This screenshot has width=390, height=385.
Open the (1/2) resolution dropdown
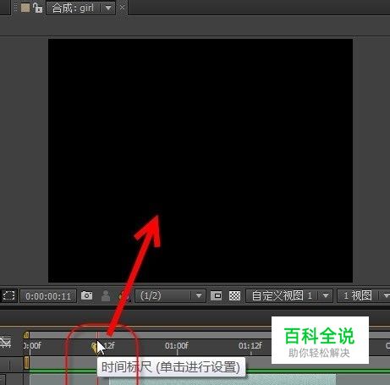[170, 295]
